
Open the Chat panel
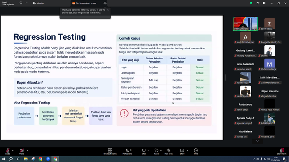(144, 152)
